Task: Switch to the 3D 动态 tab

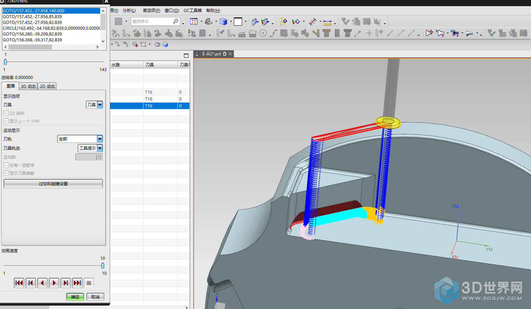Action: pyautogui.click(x=28, y=86)
